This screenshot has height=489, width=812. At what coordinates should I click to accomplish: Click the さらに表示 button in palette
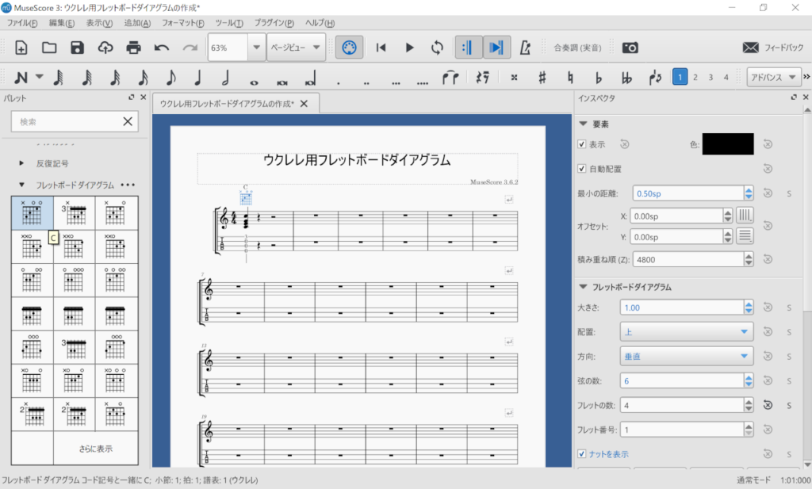[96, 449]
